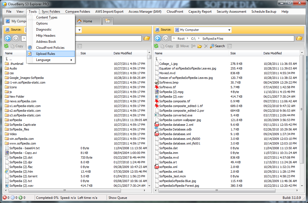Click the right pane vertical scrollbar
Screen dimensions: 308x203
point(302,109)
